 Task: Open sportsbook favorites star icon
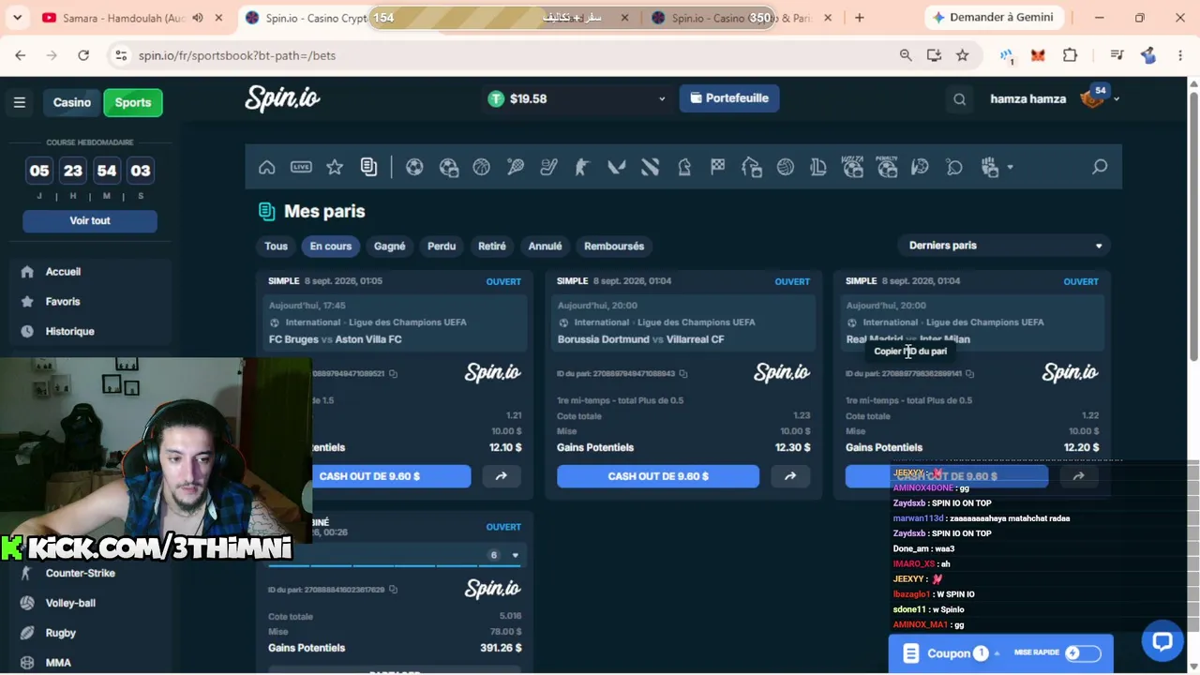tap(335, 167)
